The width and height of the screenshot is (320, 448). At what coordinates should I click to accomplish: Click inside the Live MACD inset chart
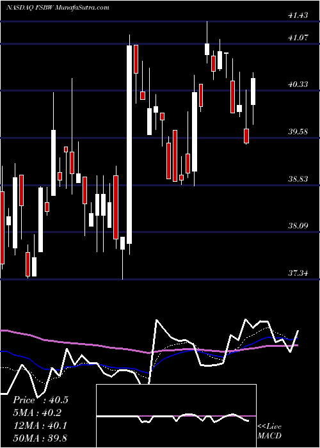(x=176, y=416)
